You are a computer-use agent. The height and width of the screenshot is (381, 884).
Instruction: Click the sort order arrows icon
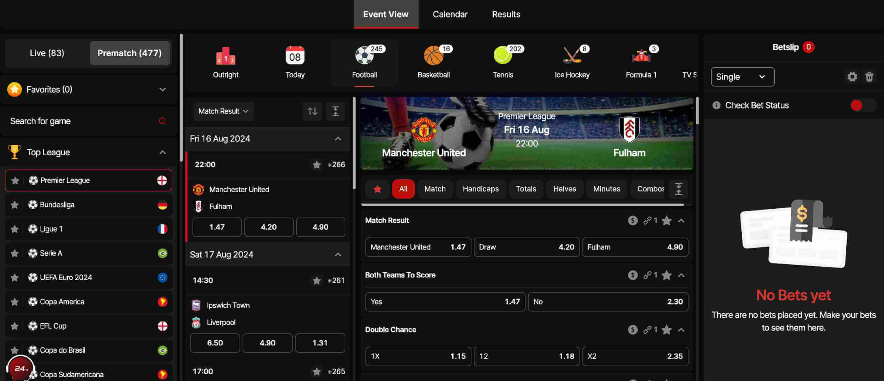click(312, 111)
